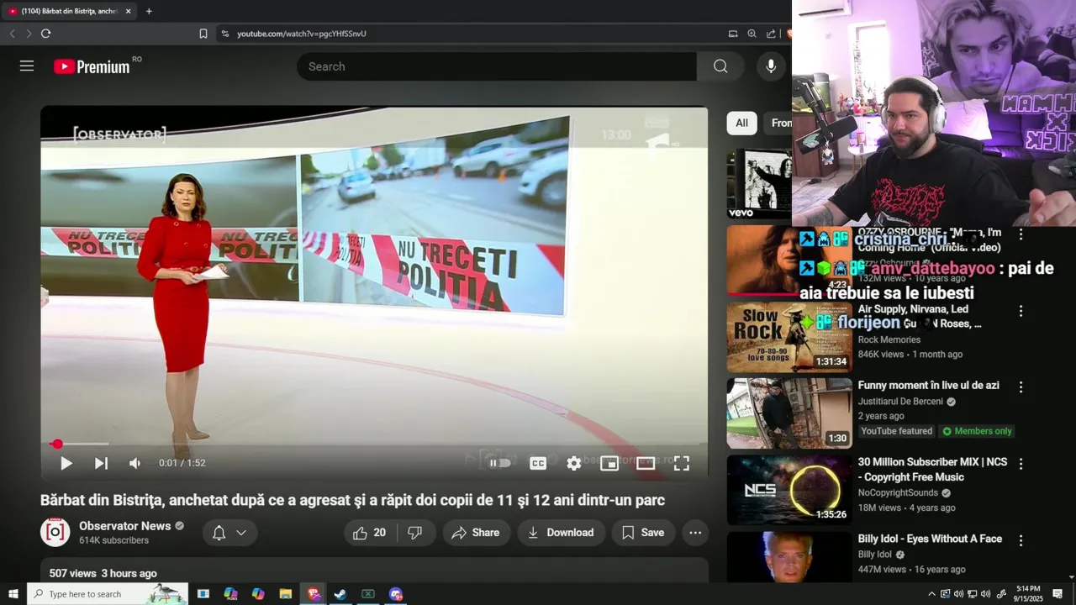Image resolution: width=1076 pixels, height=605 pixels.
Task: Go forward in browser history
Action: [x=29, y=34]
